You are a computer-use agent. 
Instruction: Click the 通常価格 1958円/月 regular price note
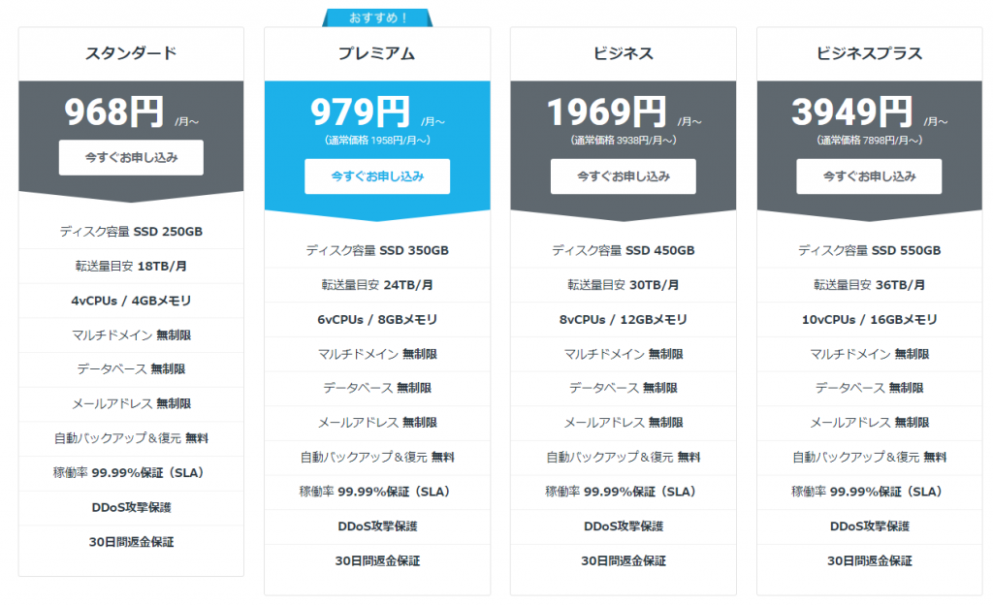(377, 141)
